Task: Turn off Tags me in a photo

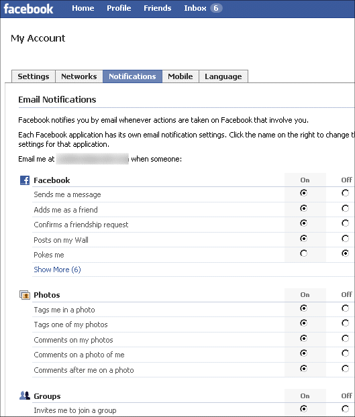Action: click(x=345, y=308)
